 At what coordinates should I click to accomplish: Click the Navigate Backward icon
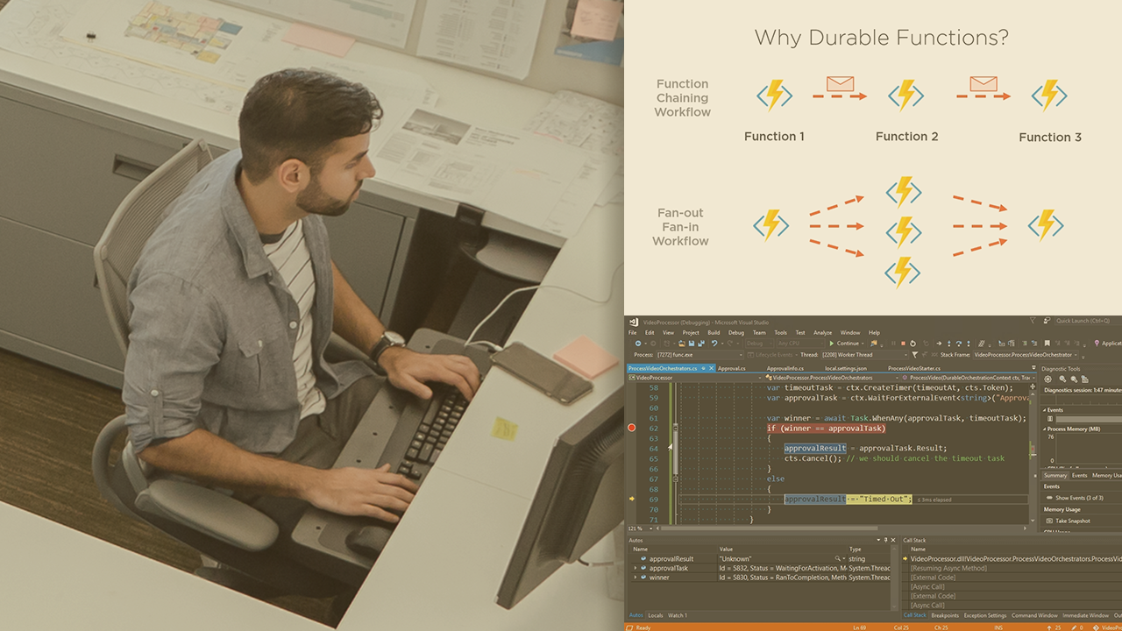click(x=638, y=344)
